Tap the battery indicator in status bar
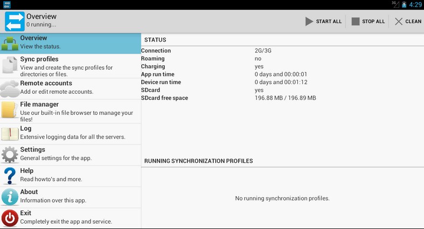424x229 pixels. [404, 4]
